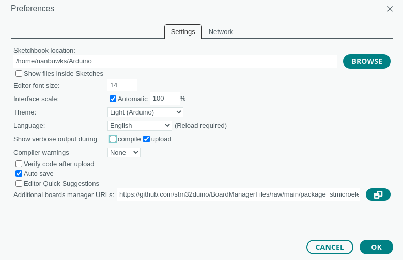This screenshot has height=260, width=403.
Task: Enable Show files inside Sketches
Action: click(x=19, y=74)
